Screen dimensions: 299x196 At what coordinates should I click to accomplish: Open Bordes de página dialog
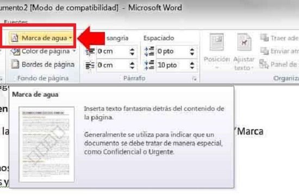tap(43, 65)
